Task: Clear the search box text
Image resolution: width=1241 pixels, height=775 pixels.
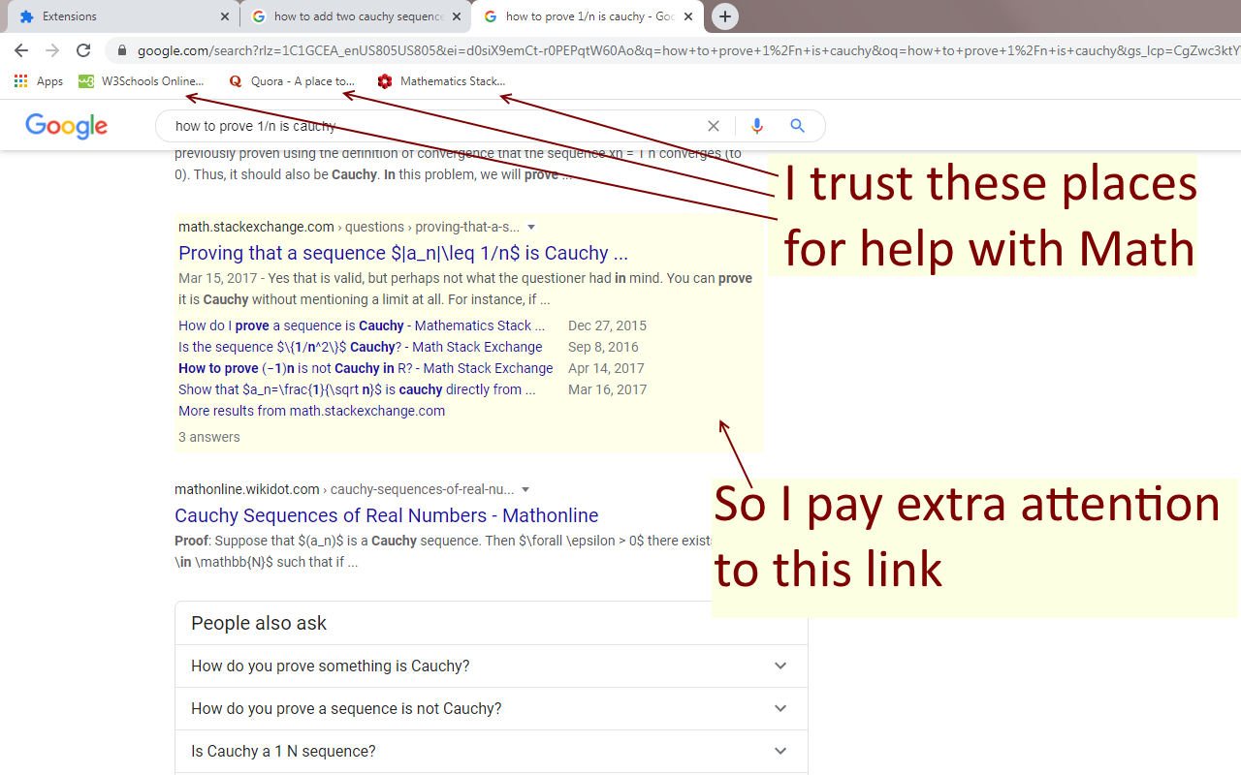Action: (x=714, y=126)
